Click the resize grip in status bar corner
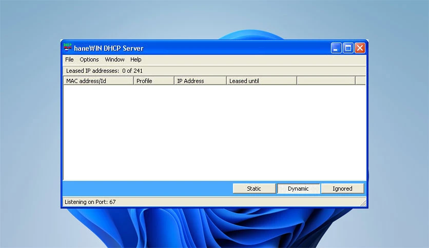The image size is (429, 248). (363, 203)
